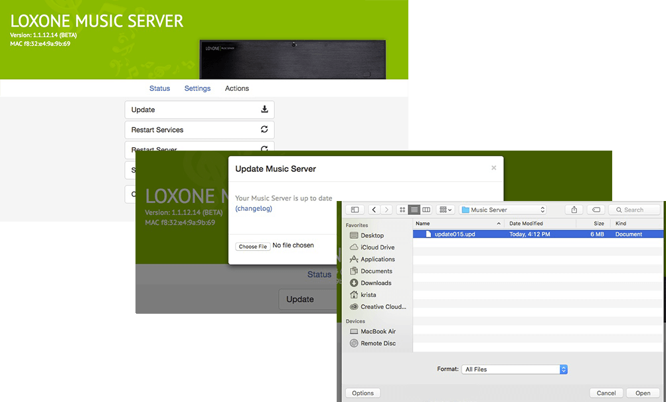Open the Format All Files dropdown

515,369
